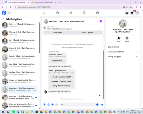The height and width of the screenshot is (114, 143).
Task: Open Djoe Apartment for Rent conversation
Action: click(19, 105)
